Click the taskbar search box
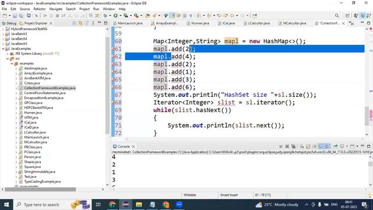Image resolution: width=373 pixels, height=210 pixels. click(x=52, y=205)
